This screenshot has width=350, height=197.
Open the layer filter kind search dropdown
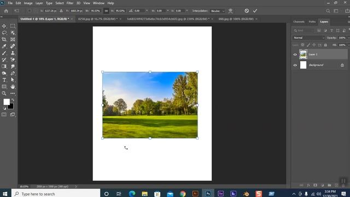pos(304,31)
